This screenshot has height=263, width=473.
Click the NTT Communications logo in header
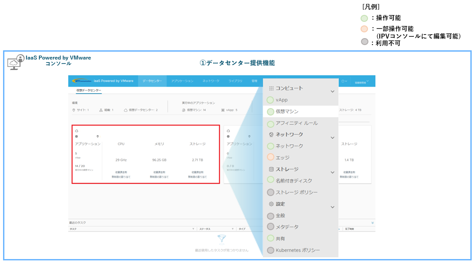82,81
